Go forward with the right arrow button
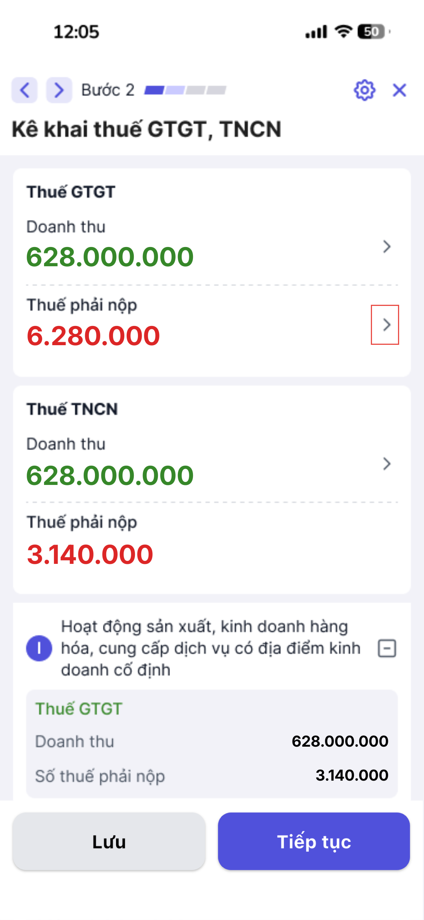Image resolution: width=424 pixels, height=920 pixels. 59,90
